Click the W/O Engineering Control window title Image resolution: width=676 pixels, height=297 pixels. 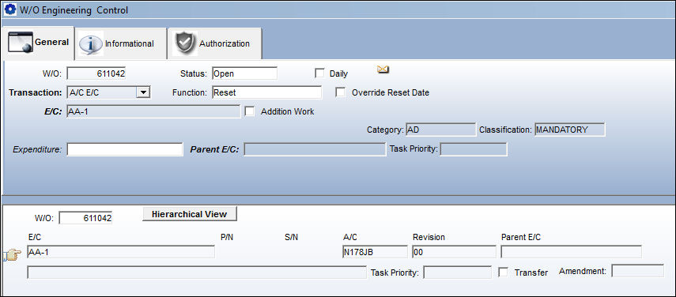pyautogui.click(x=74, y=10)
